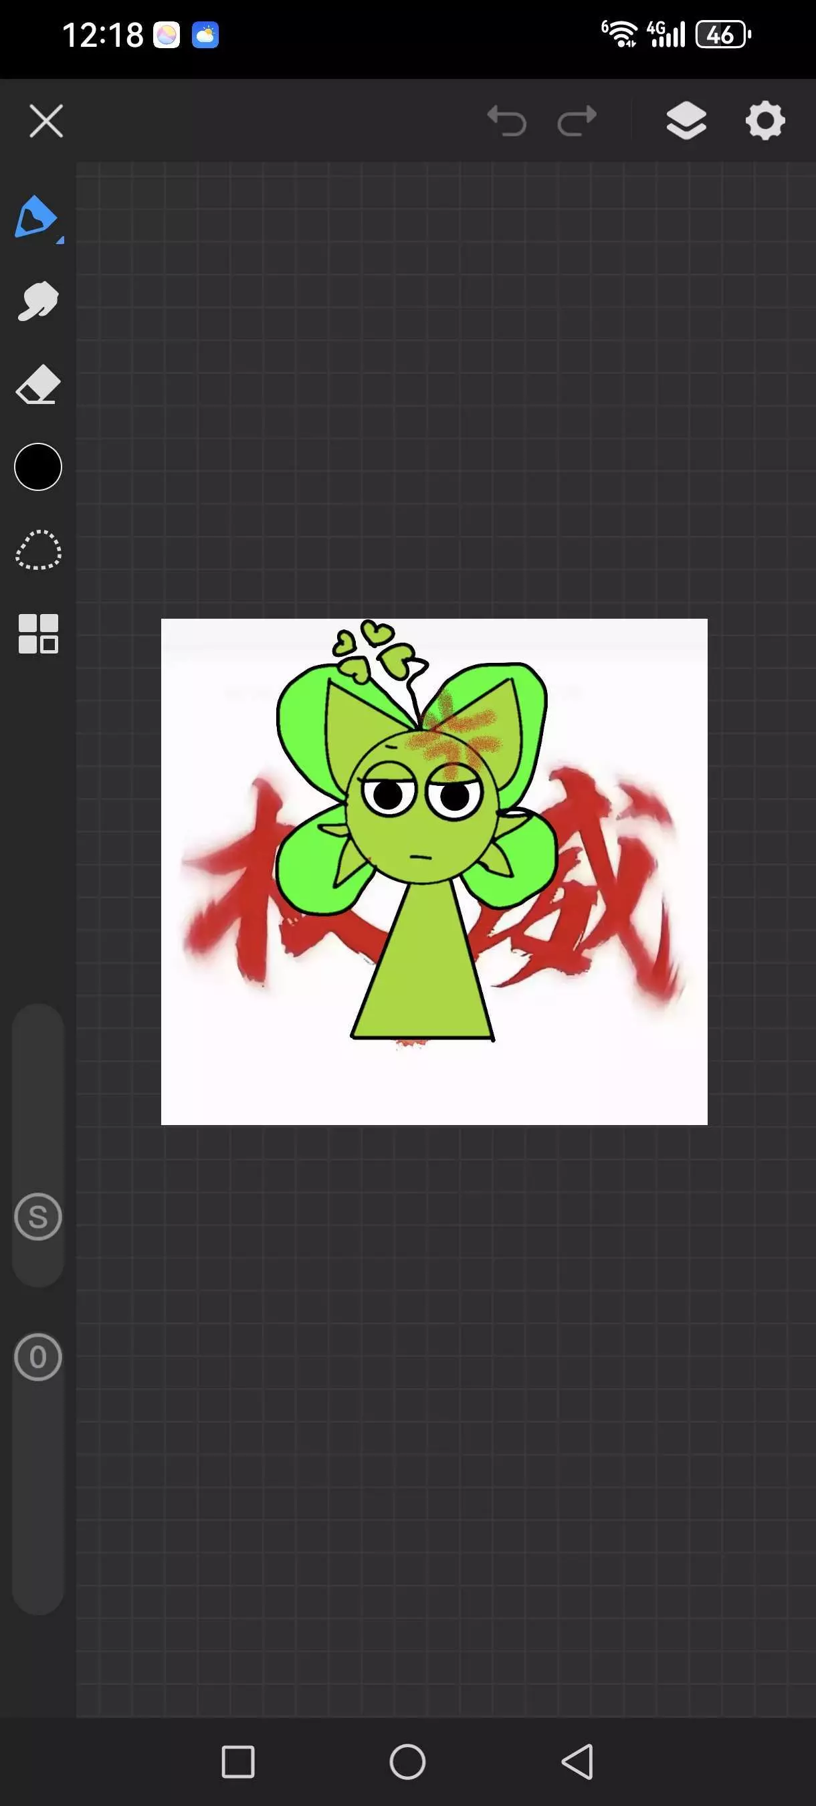
Task: Tap the S brush size slider handle
Action: pyautogui.click(x=38, y=1217)
